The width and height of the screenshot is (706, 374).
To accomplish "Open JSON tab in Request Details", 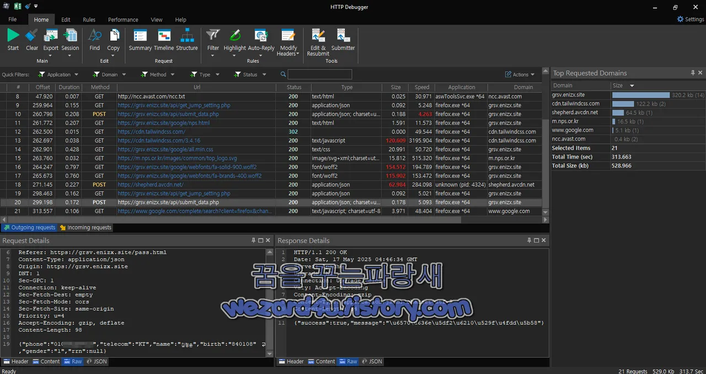I will (x=97, y=361).
